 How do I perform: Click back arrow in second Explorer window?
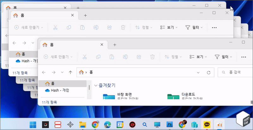coord(14,43)
